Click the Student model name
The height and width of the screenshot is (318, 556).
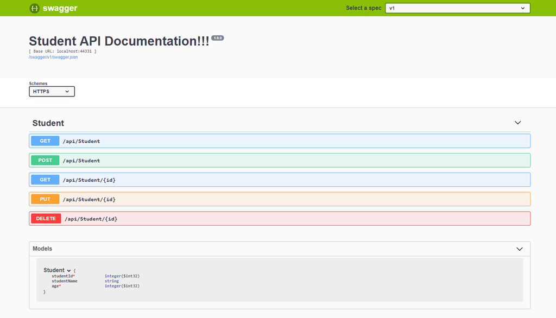(x=54, y=270)
